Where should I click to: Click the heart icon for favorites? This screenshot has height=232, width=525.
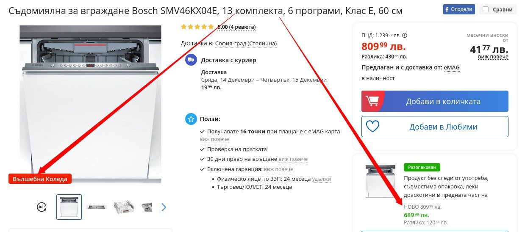pyautogui.click(x=372, y=127)
